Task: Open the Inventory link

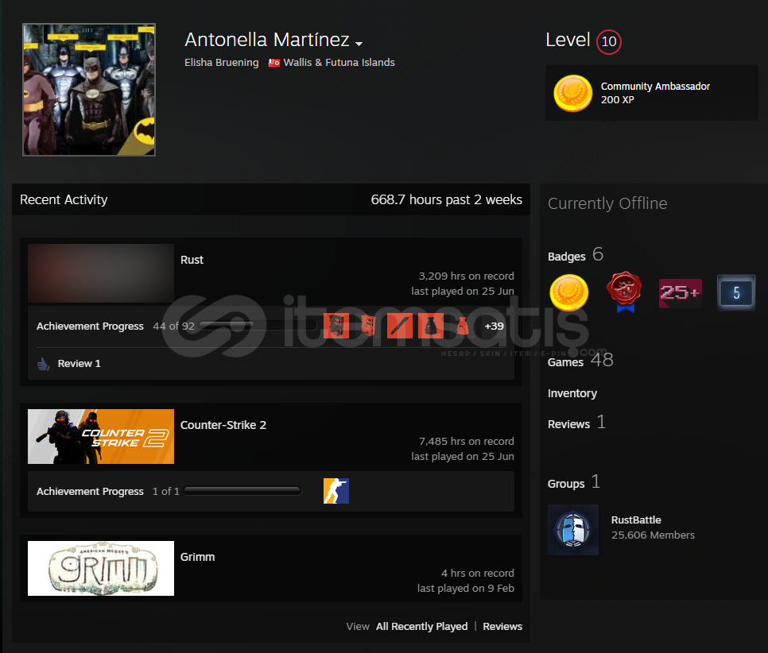Action: tap(572, 393)
